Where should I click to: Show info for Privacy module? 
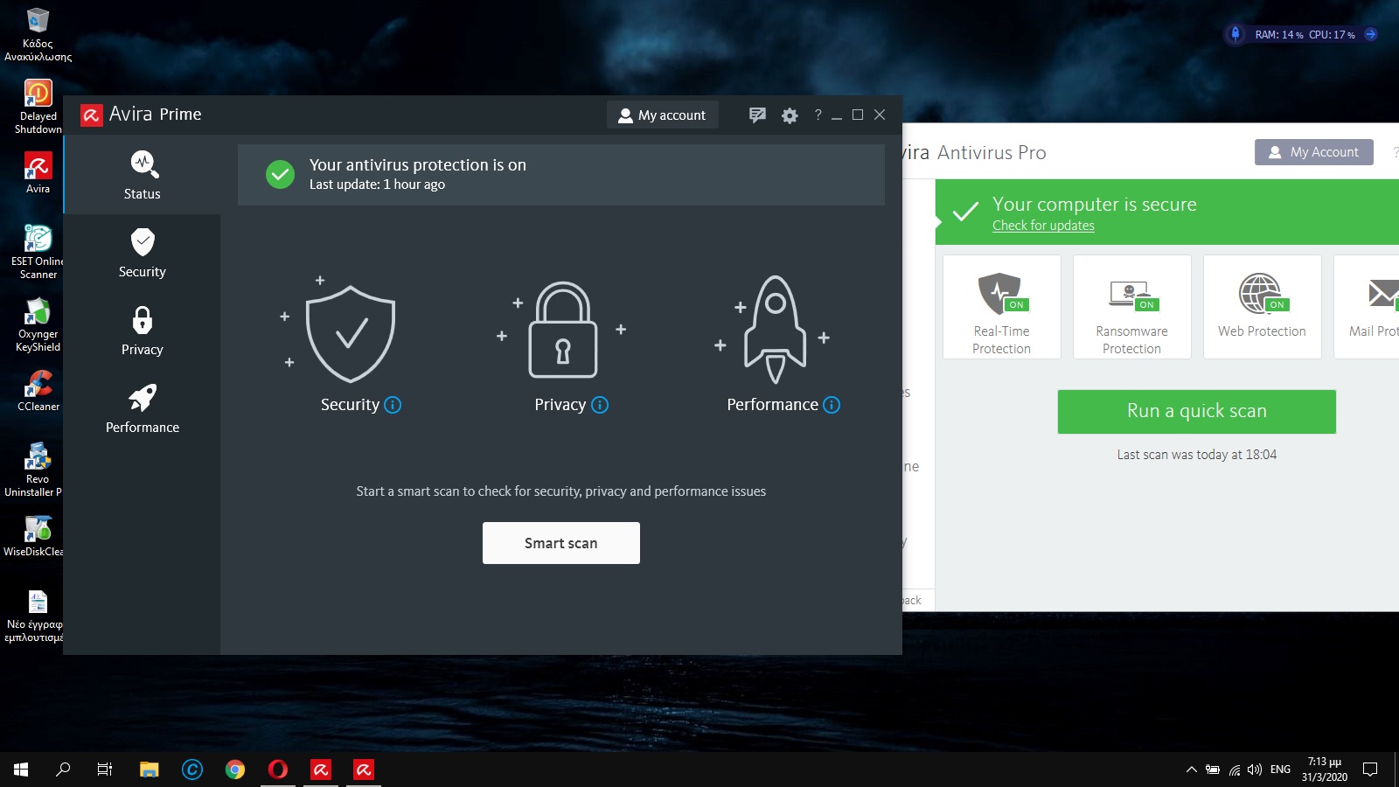tap(600, 405)
